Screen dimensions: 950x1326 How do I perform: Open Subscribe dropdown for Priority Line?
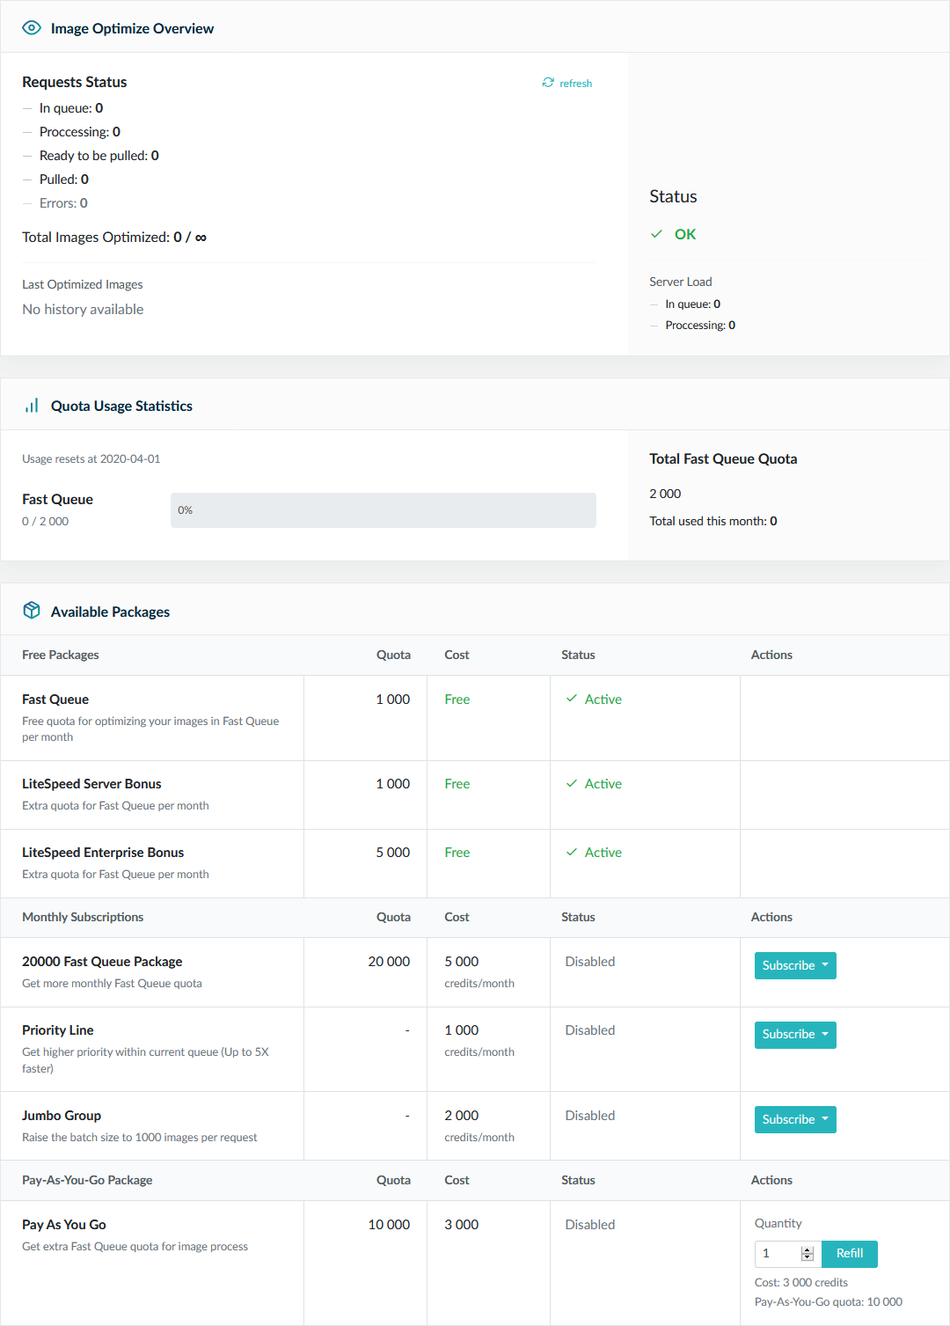(x=795, y=1034)
